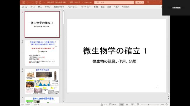Switch to Reading view icon
The image size is (190, 106).
(132, 105)
